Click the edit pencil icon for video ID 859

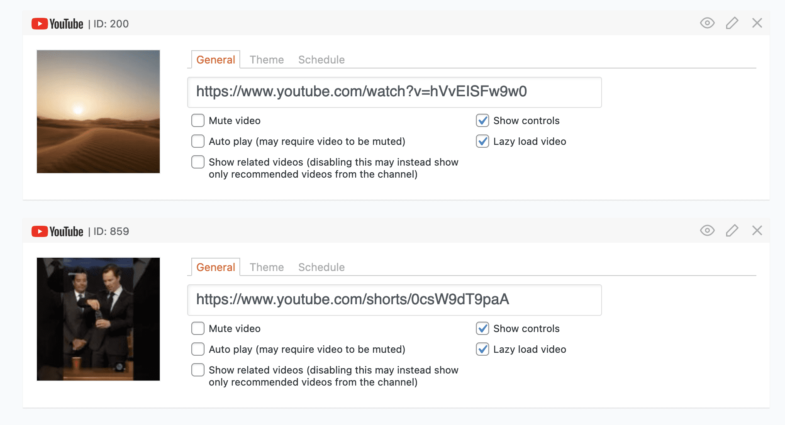click(732, 231)
